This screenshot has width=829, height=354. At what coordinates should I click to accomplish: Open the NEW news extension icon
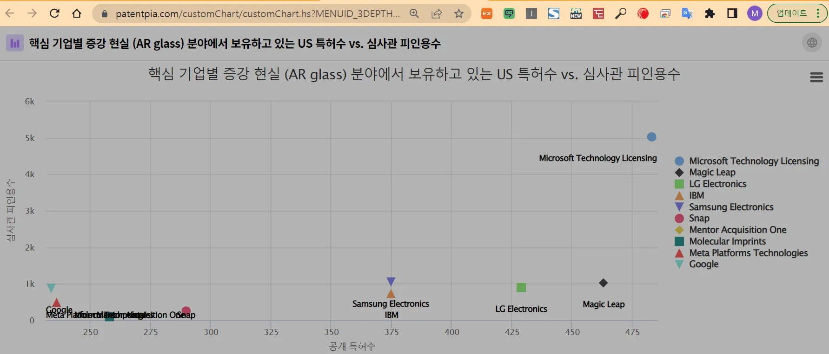(x=576, y=13)
